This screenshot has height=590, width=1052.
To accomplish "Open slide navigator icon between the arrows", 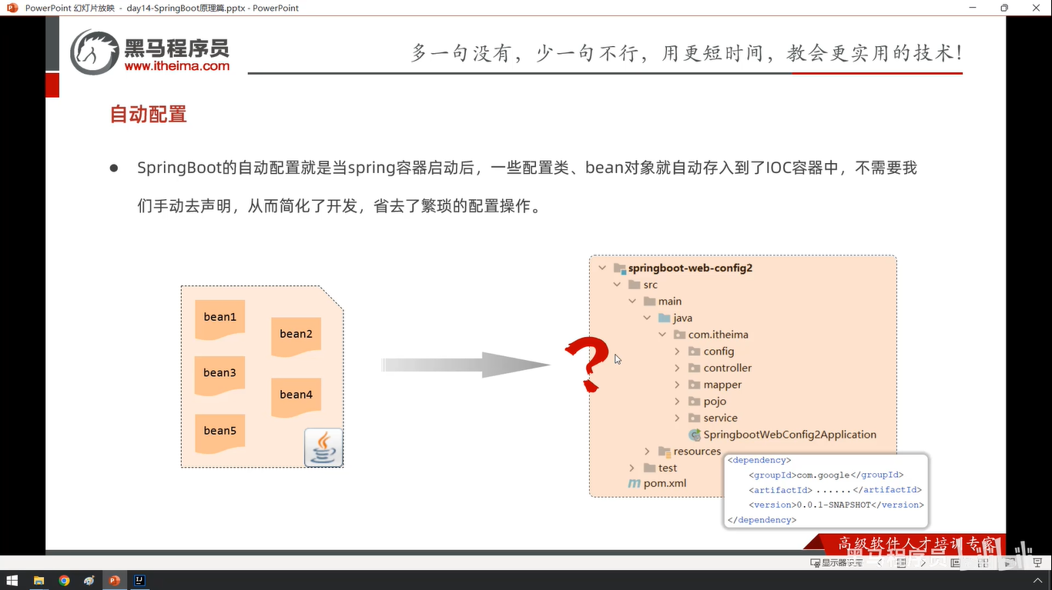I will click(901, 563).
